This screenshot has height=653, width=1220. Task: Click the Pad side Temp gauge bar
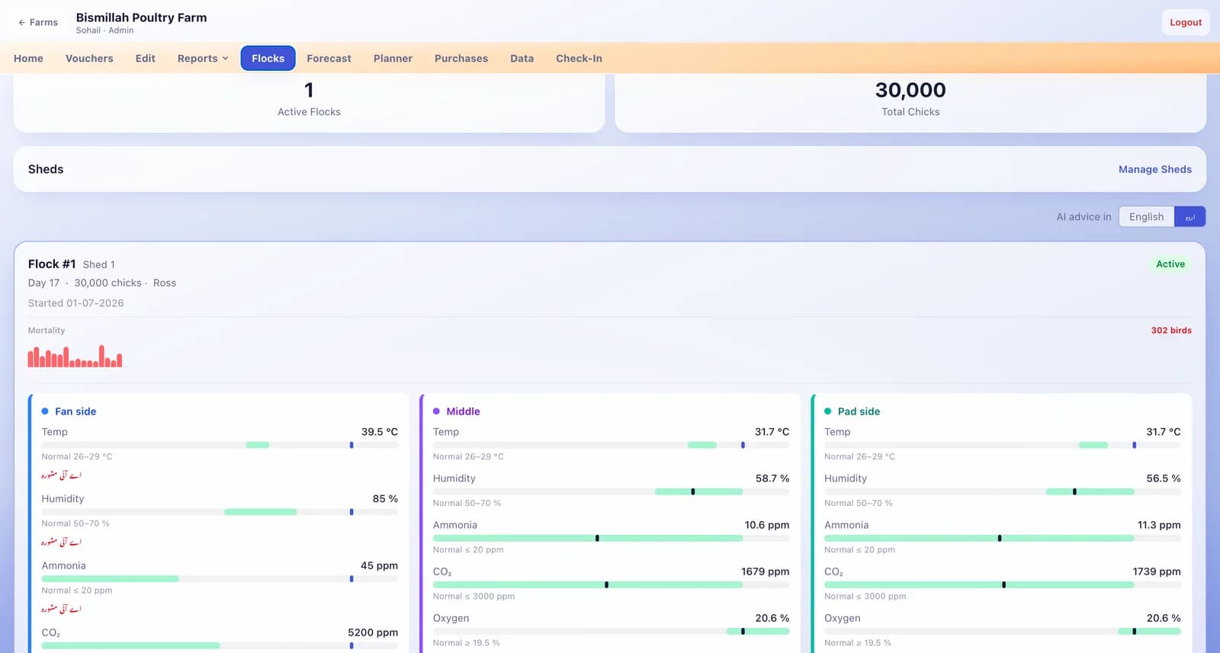[1002, 445]
